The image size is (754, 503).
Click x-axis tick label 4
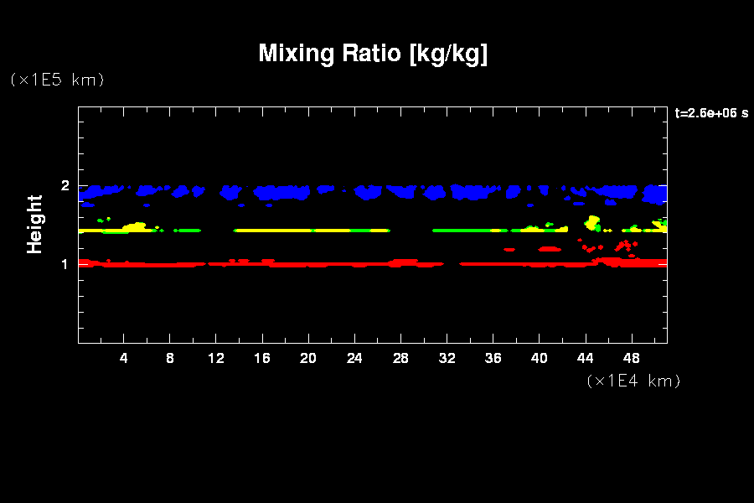[124, 358]
